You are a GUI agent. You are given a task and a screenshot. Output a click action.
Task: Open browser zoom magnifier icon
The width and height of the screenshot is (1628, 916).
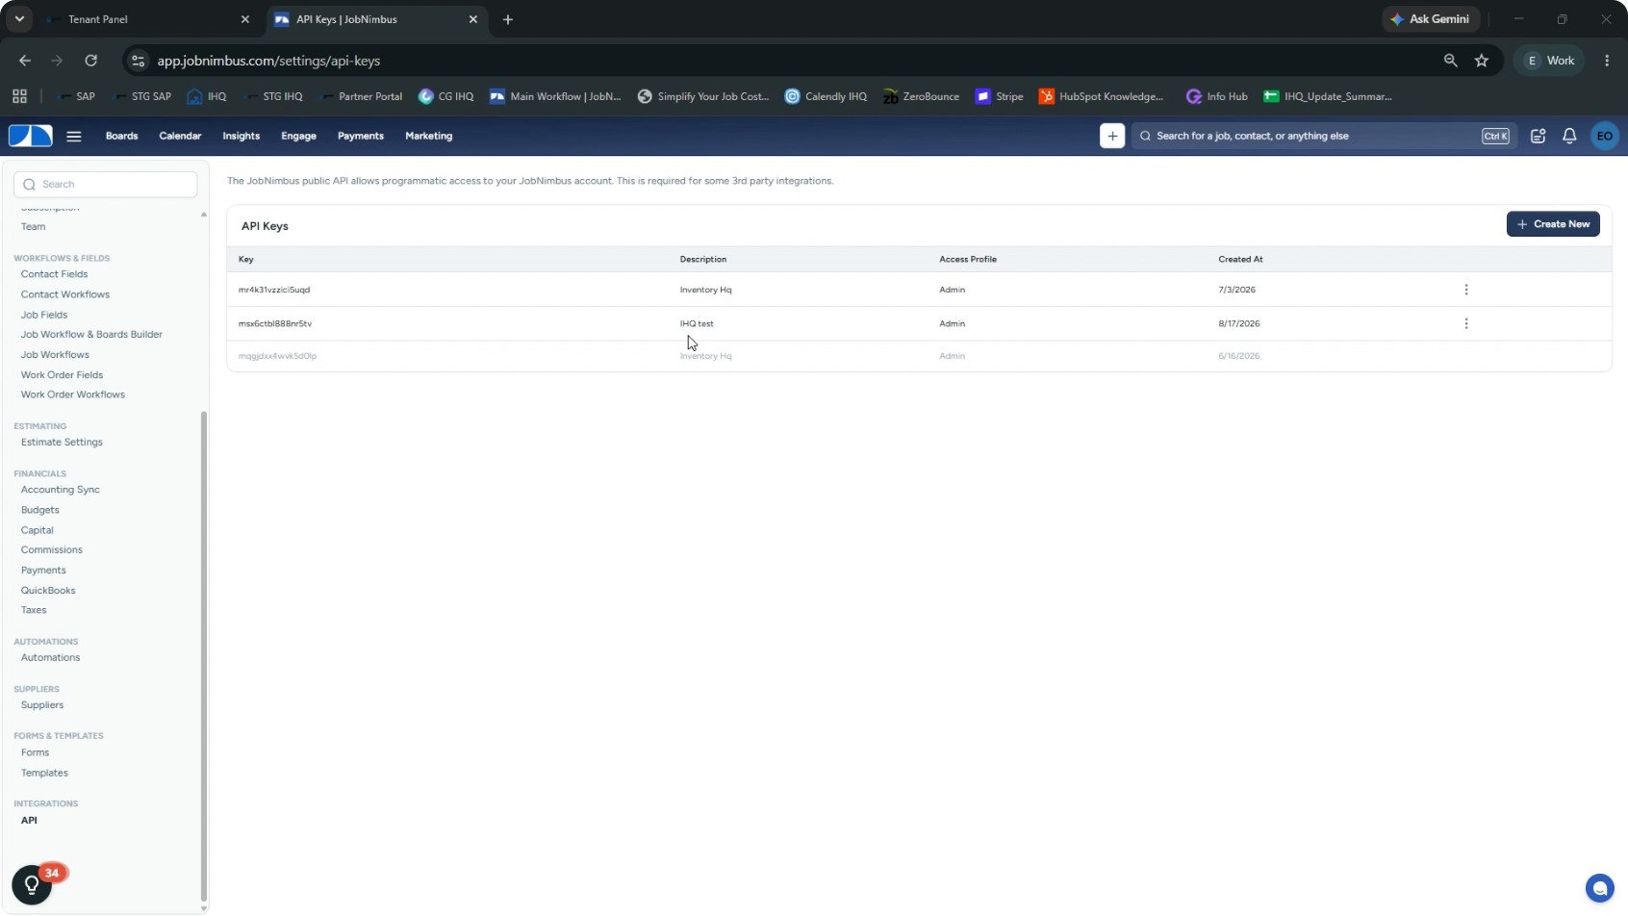click(1451, 61)
